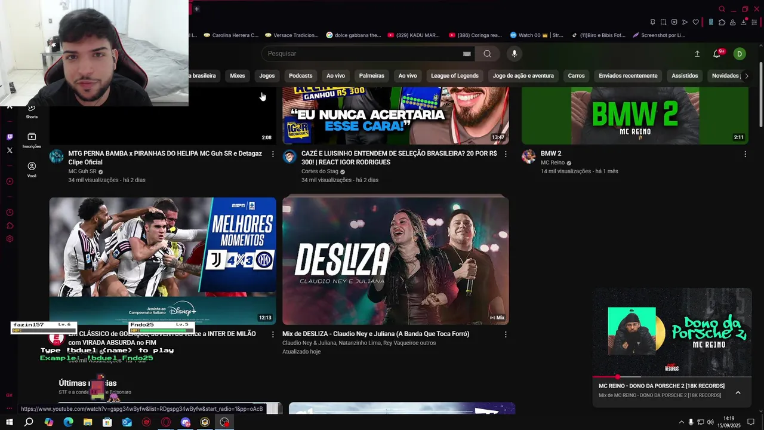Screen dimensions: 764x430
Task: Open Inscrições (subscriptions) page
Action: pos(32,140)
